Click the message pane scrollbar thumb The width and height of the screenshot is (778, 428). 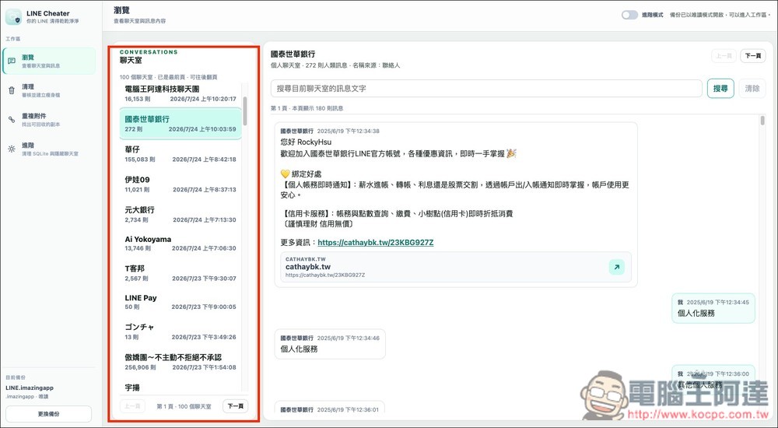(x=762, y=121)
